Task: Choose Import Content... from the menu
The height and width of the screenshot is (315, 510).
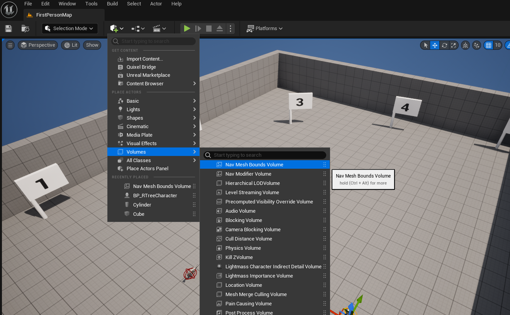Action: 153,59
